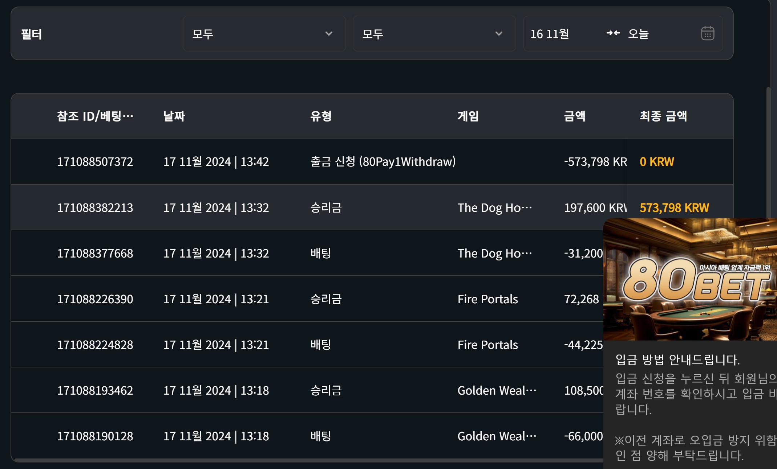This screenshot has height=469, width=777.
Task: Expand the first 모두 filter dropdown
Action: pos(264,33)
